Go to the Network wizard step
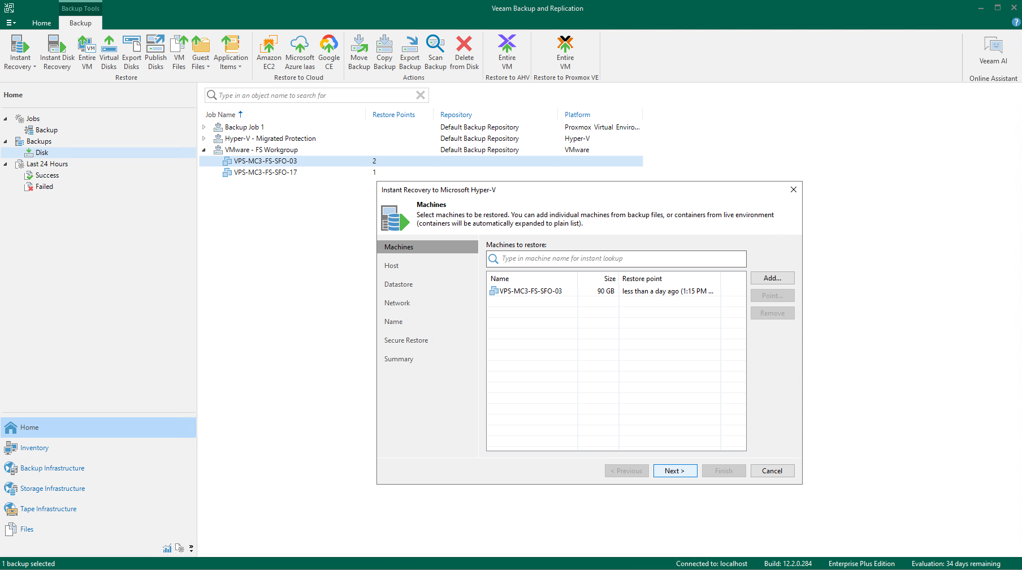This screenshot has height=570, width=1022. pos(397,303)
